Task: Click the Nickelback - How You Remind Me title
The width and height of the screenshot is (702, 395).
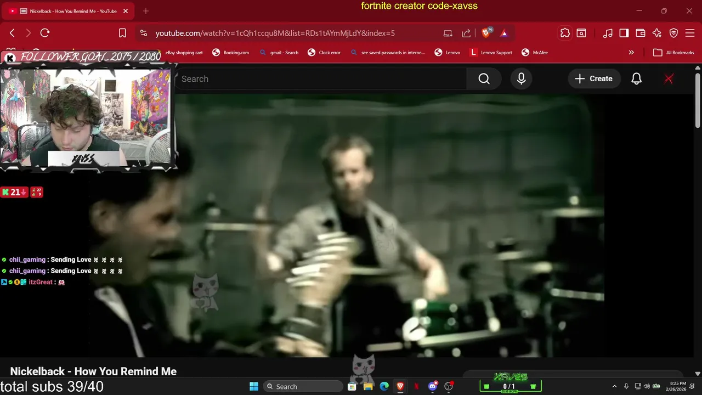Action: 93,371
